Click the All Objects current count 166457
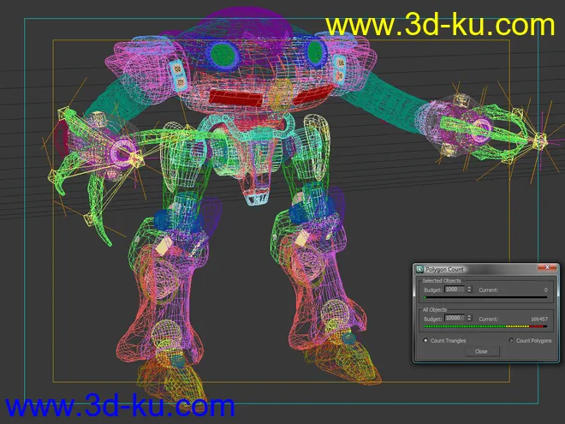 point(538,318)
